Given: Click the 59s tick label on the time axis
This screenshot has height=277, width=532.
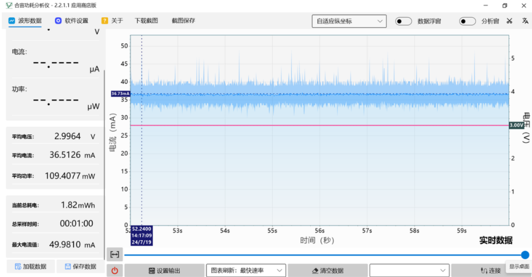Looking at the screenshot, I should (462, 231).
